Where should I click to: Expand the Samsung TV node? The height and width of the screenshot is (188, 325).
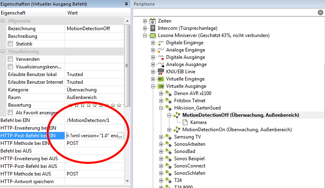coord(161,137)
